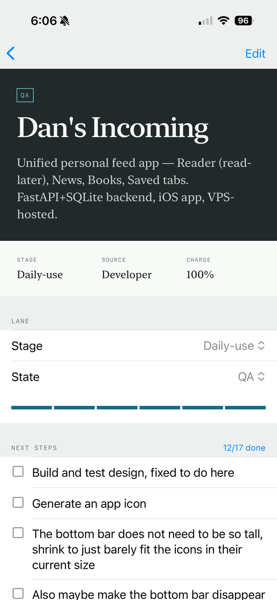Screen dimensions: 277x600
Task: Tap the last segment of state progress bar
Action: pos(245,408)
